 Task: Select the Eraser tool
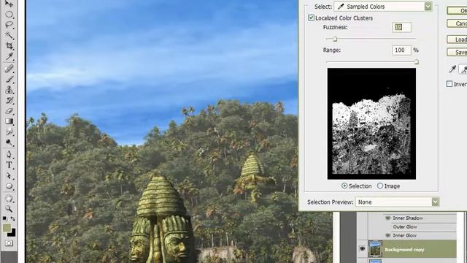(x=9, y=110)
